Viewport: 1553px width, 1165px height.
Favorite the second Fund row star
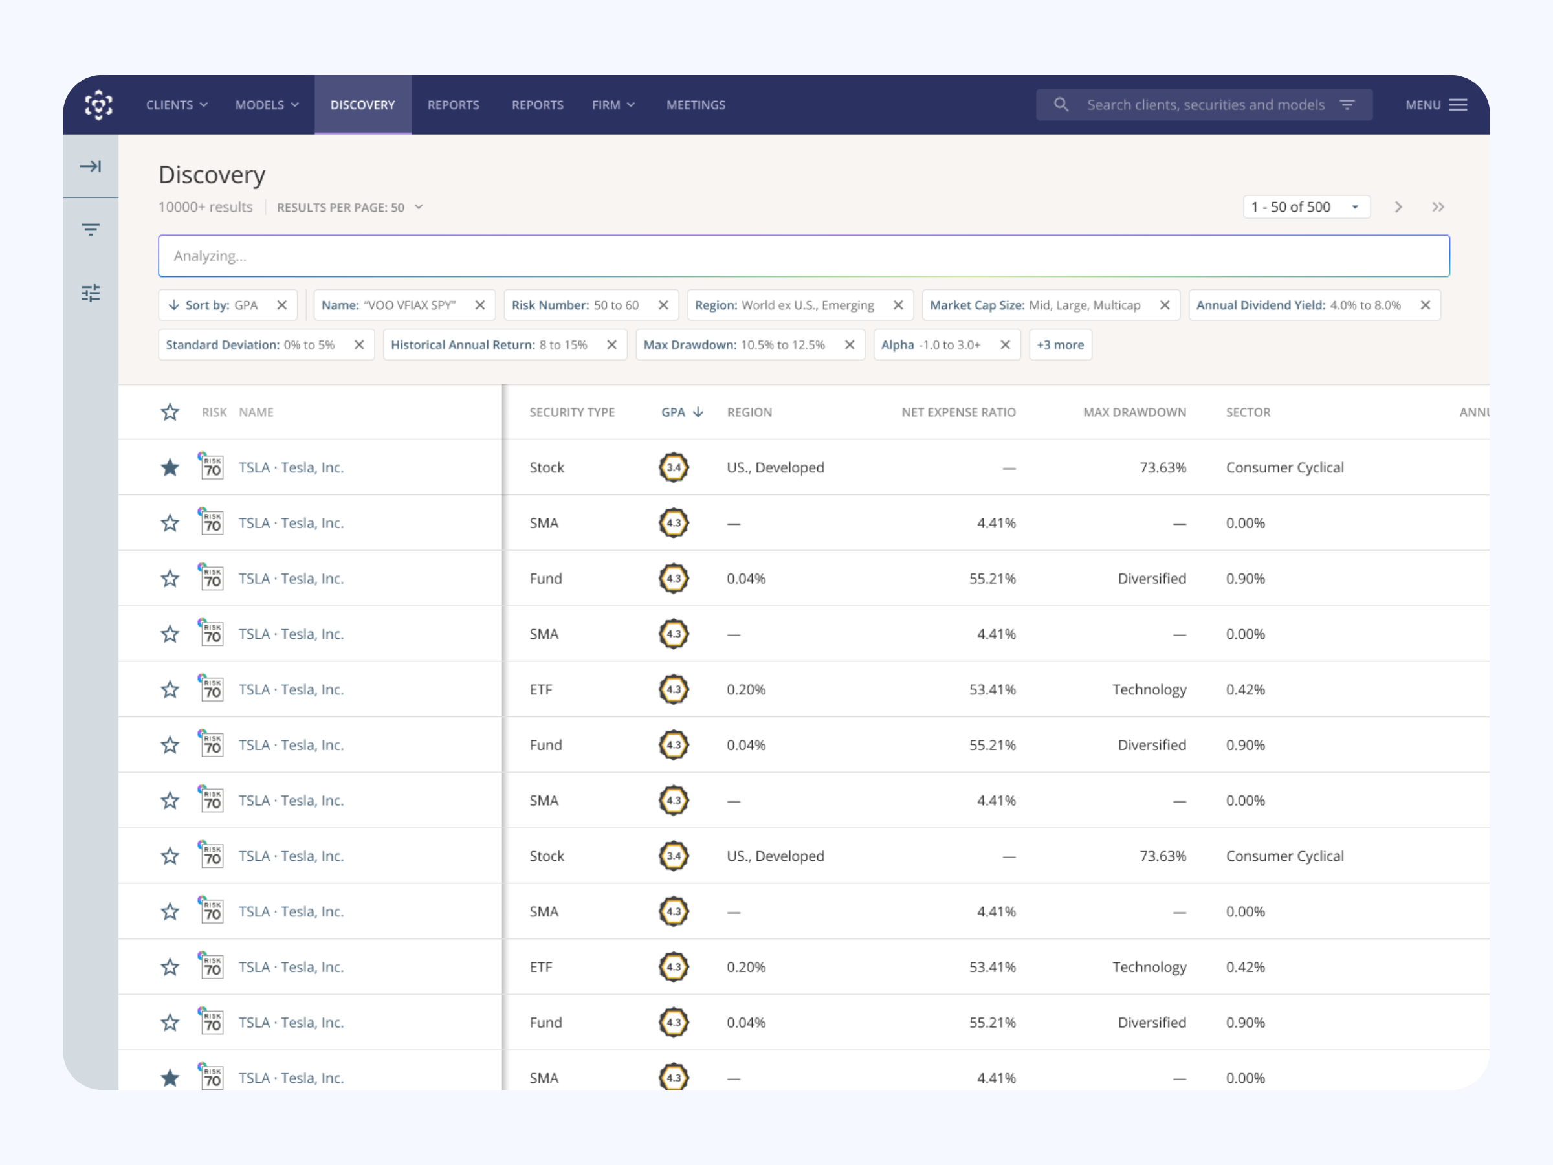pyautogui.click(x=170, y=745)
